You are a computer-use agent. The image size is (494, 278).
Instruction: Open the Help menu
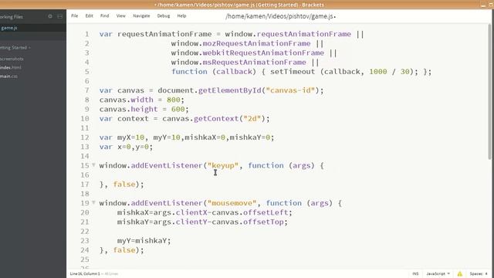[x=181, y=15]
